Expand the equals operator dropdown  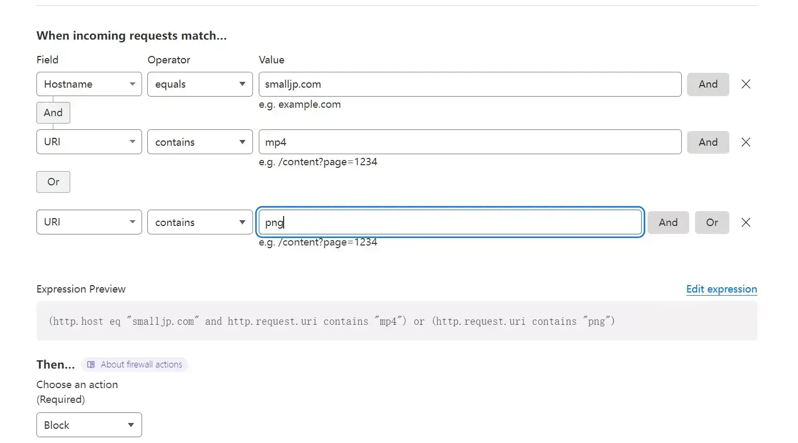pyautogui.click(x=200, y=84)
